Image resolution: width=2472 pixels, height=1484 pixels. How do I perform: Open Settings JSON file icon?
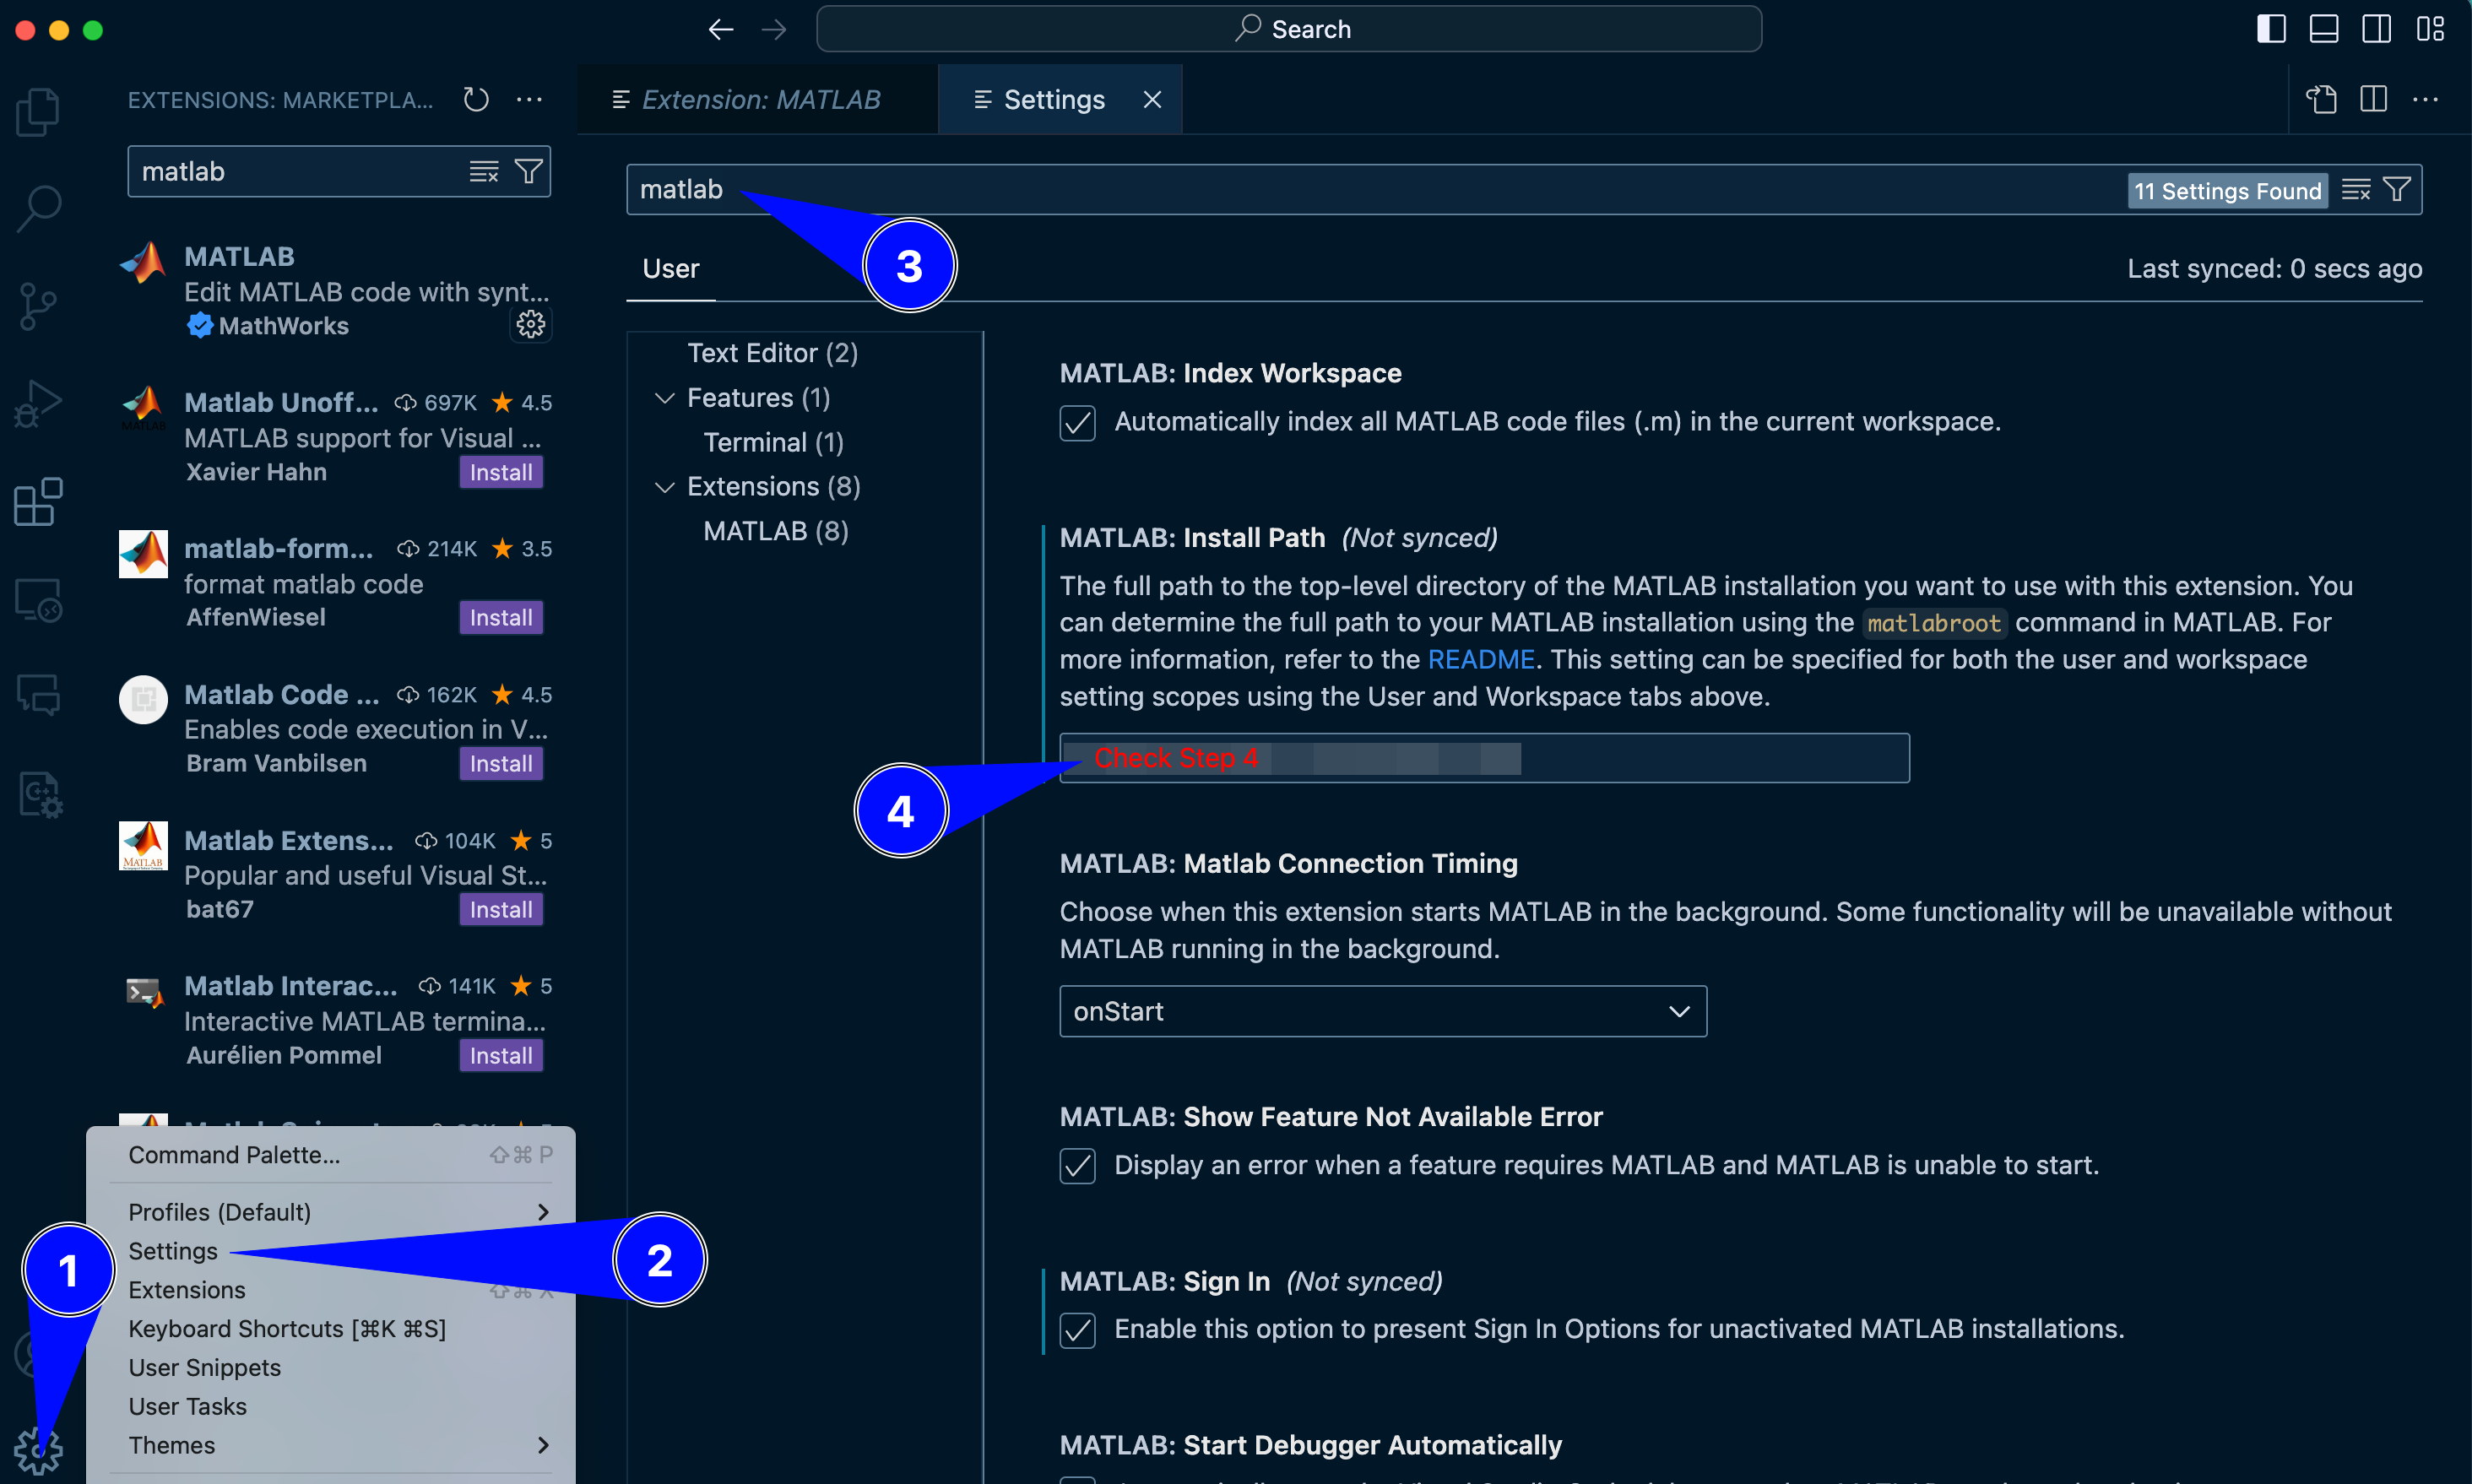2321,100
